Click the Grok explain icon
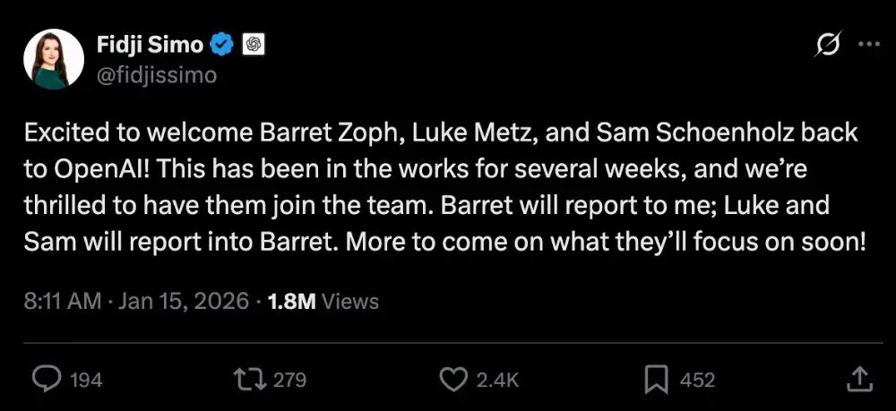This screenshot has width=896, height=411. pos(829,45)
